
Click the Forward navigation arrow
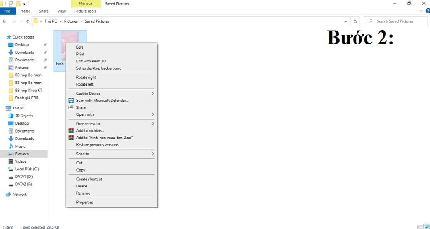(13, 21)
